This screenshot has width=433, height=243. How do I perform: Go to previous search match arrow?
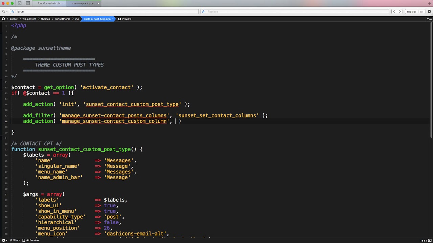tap(394, 11)
